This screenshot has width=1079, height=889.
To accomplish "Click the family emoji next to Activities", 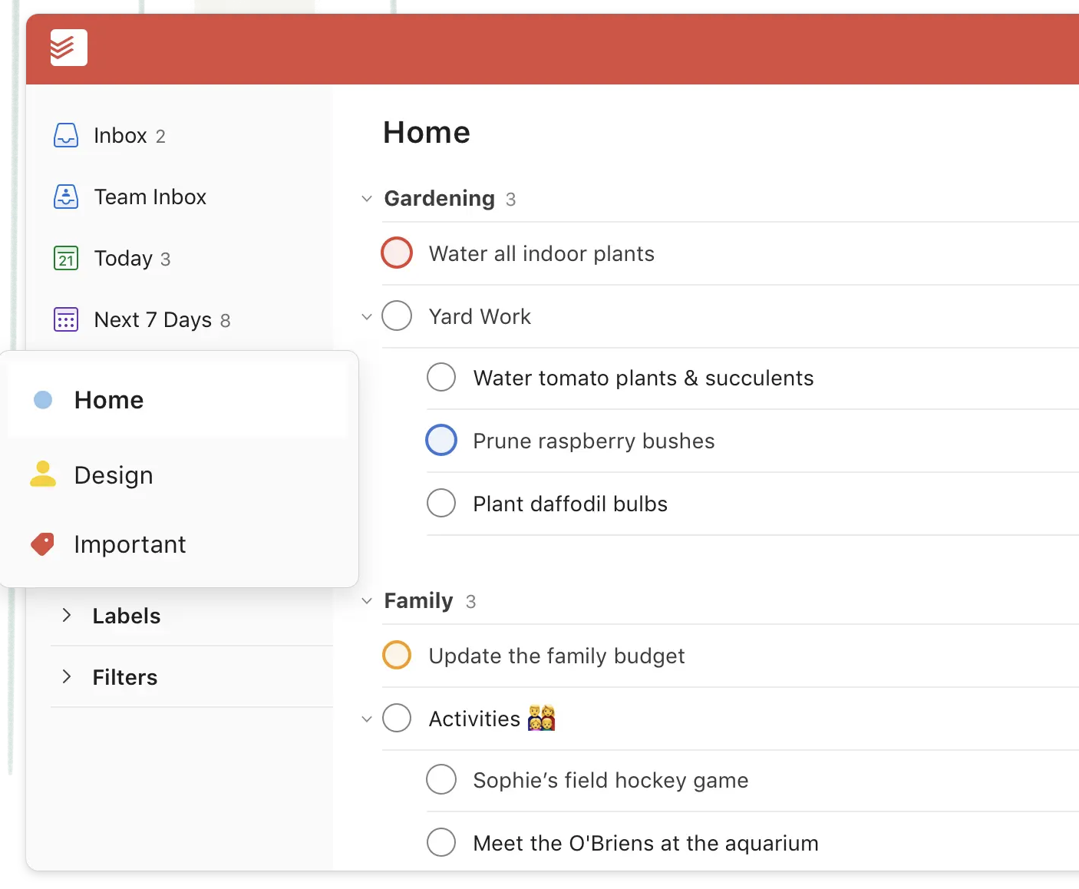I will [541, 719].
